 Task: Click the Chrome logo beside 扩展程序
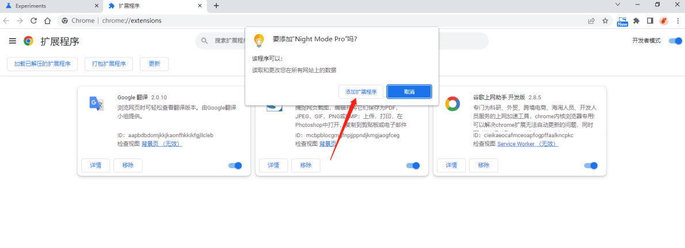(28, 41)
